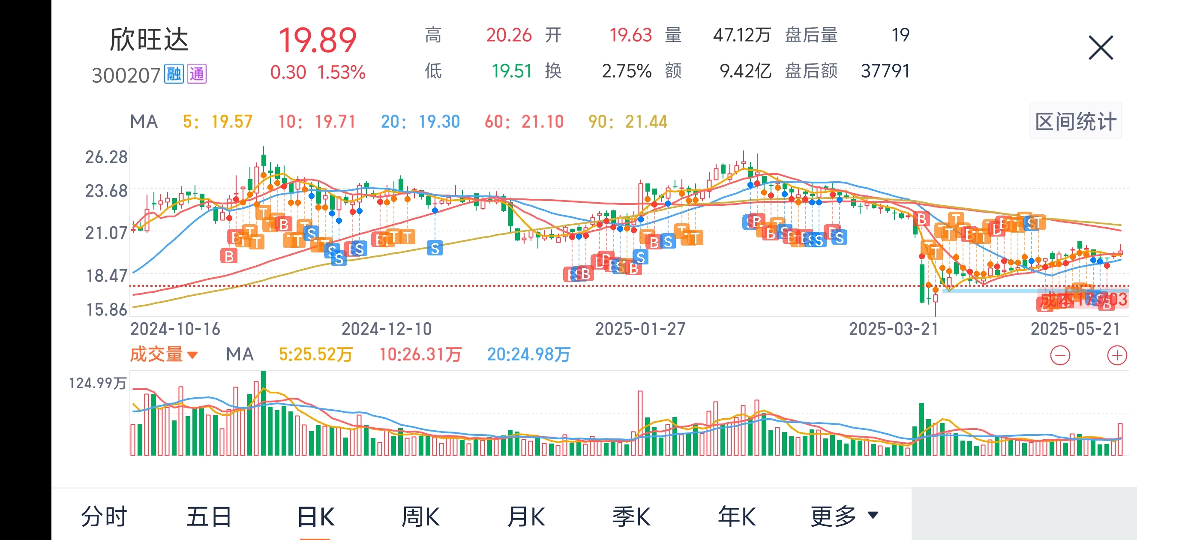Select the 月K monthly tab
1200x540 pixels.
point(526,516)
